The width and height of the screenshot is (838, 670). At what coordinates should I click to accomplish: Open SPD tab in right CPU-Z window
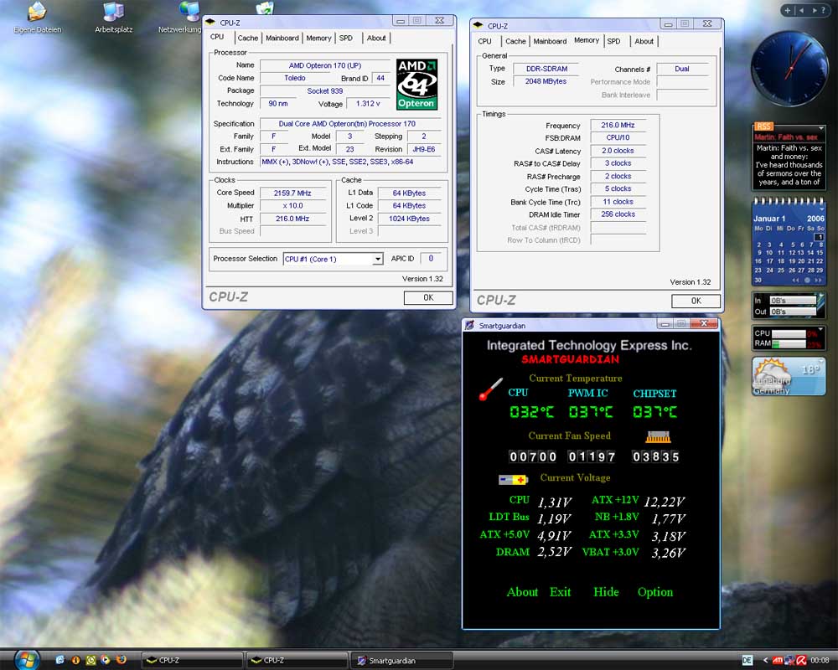coord(613,41)
